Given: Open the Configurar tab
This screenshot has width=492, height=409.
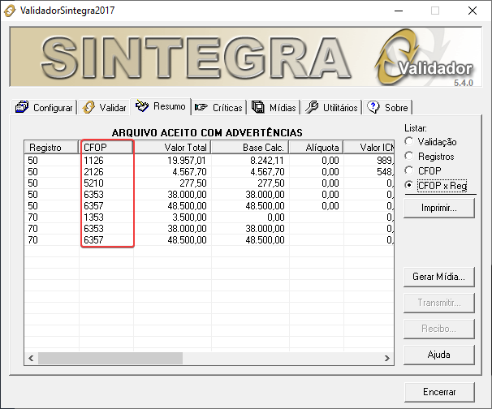Looking at the screenshot, I should point(44,108).
